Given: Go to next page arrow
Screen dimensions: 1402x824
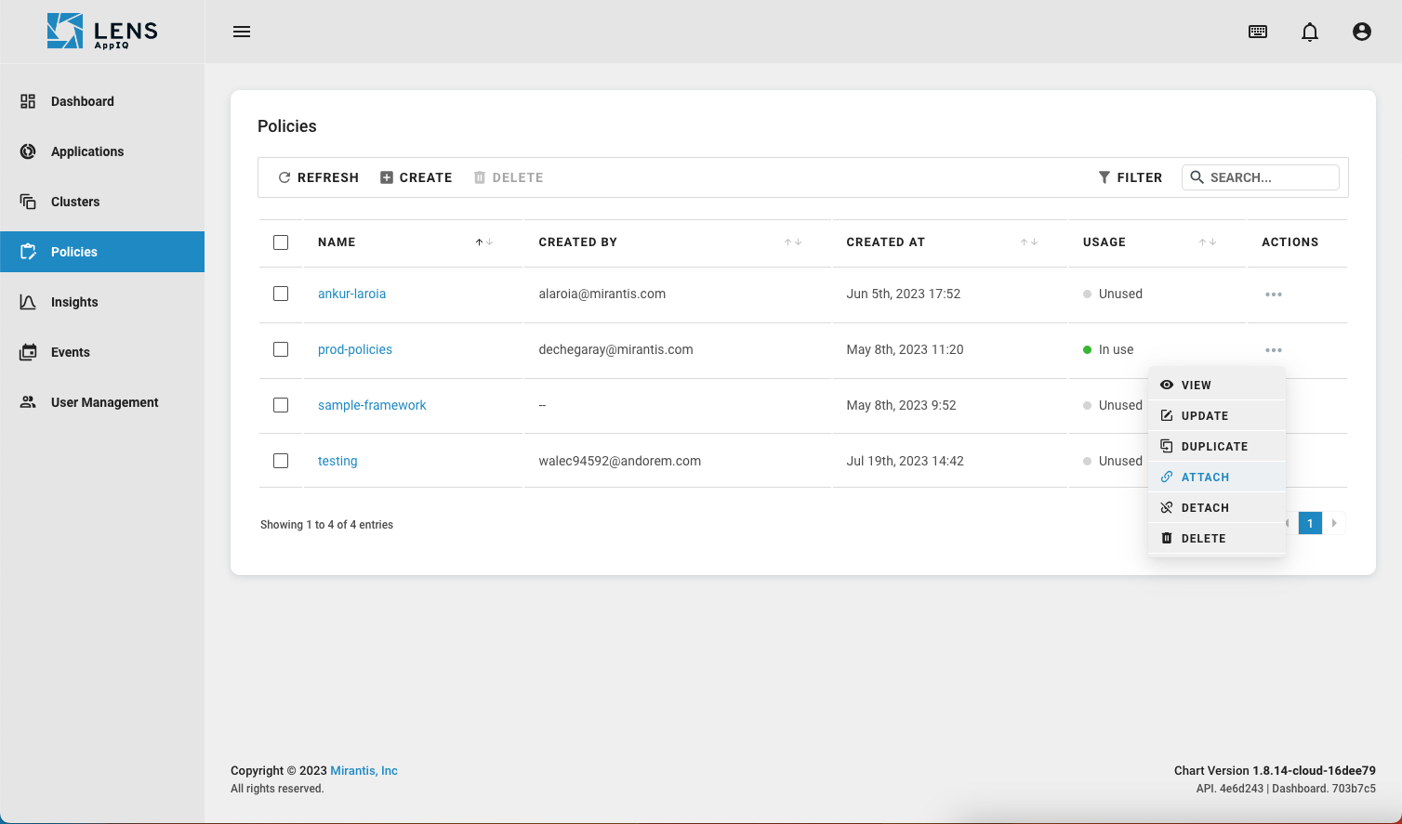Looking at the screenshot, I should pos(1334,523).
